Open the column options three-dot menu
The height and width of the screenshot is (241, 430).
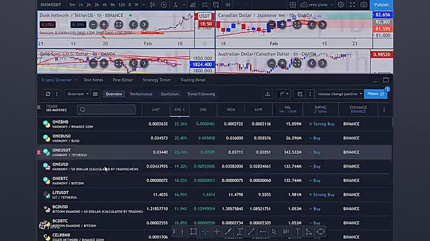click(384, 110)
